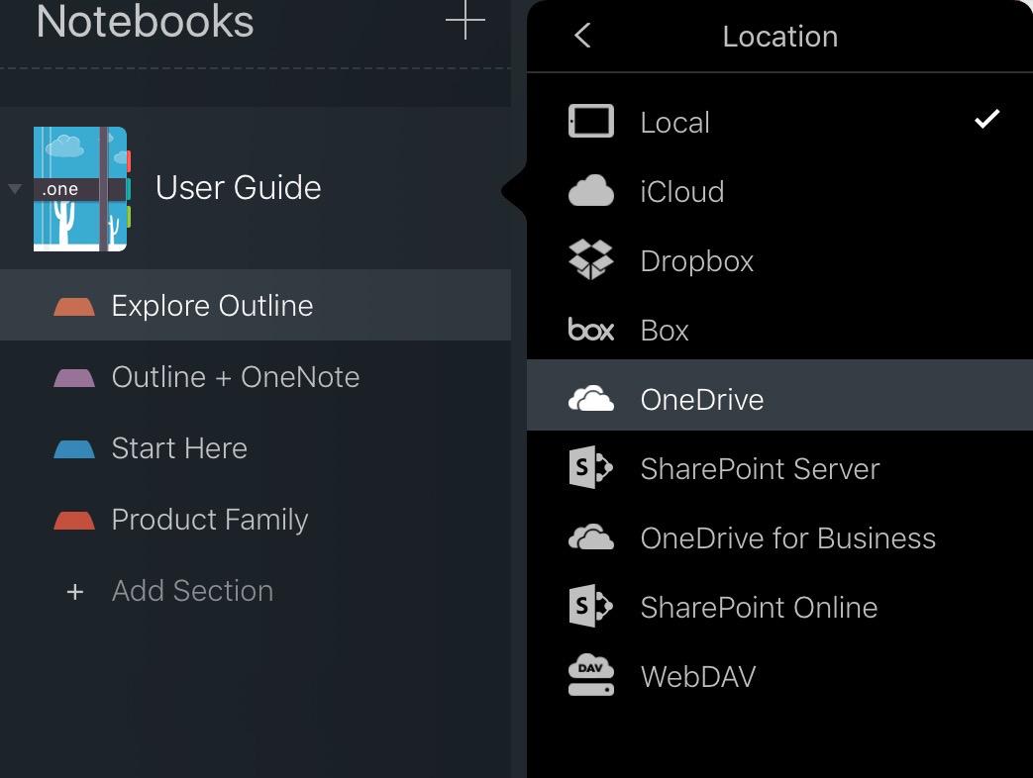Choose Dropbox storage location
1033x778 pixels.
click(x=780, y=260)
